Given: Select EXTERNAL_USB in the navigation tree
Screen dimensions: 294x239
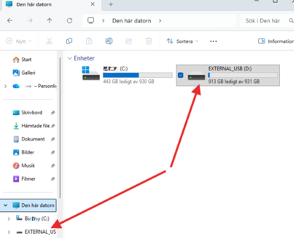Looking at the screenshot, I should click(x=36, y=232).
